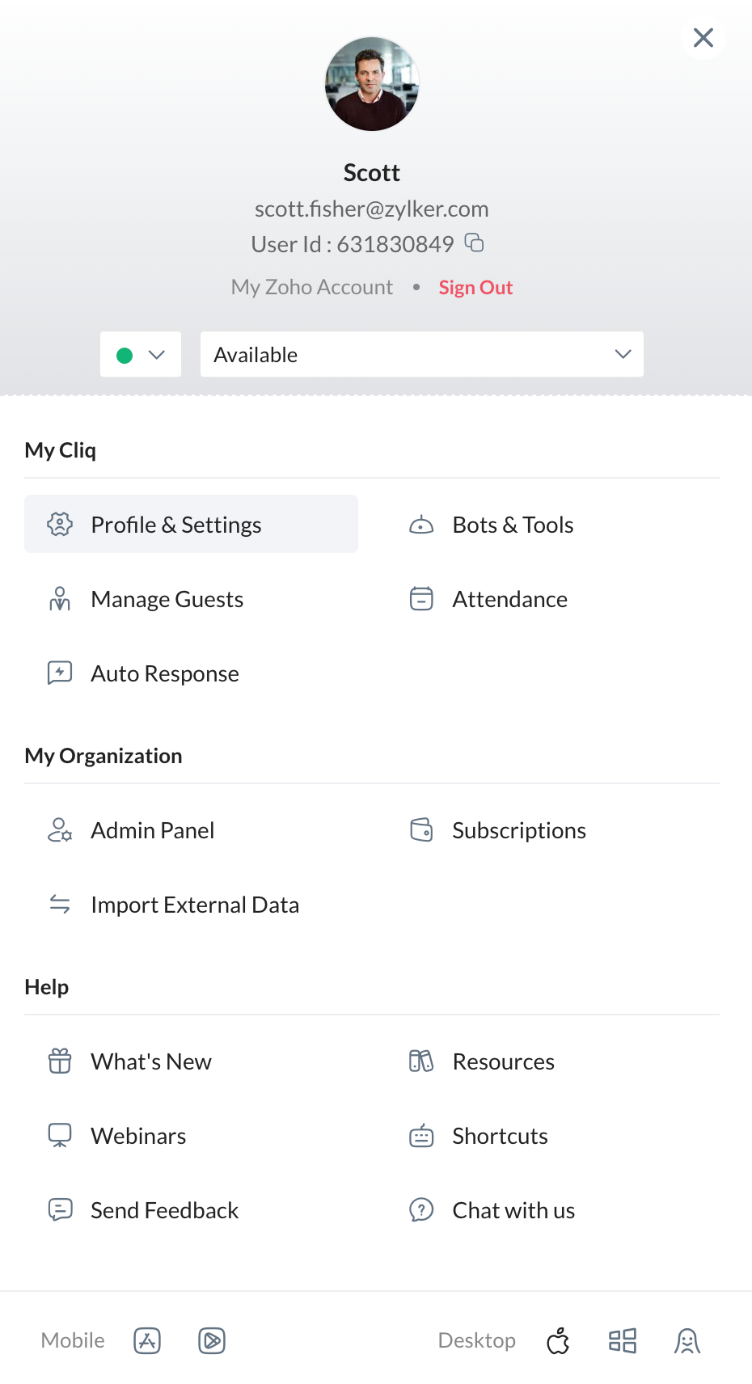Click the Admin Panel user-gear icon
Image resolution: width=752 pixels, height=1384 pixels.
click(60, 830)
